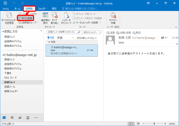Click zoom in plus button
The height and width of the screenshot is (126, 179).
165,124
